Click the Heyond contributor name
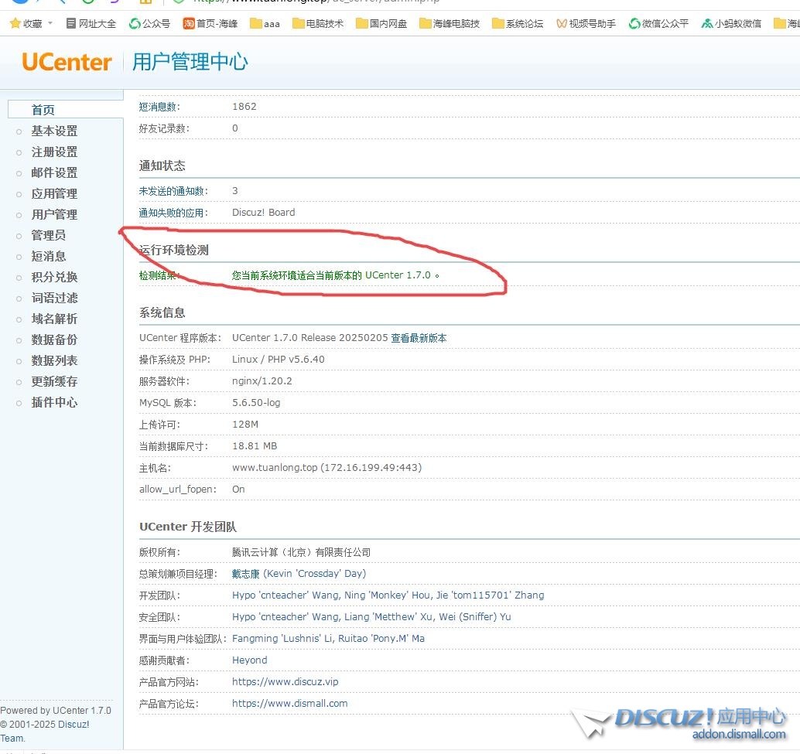Screen dimensions: 800x754 (249, 660)
